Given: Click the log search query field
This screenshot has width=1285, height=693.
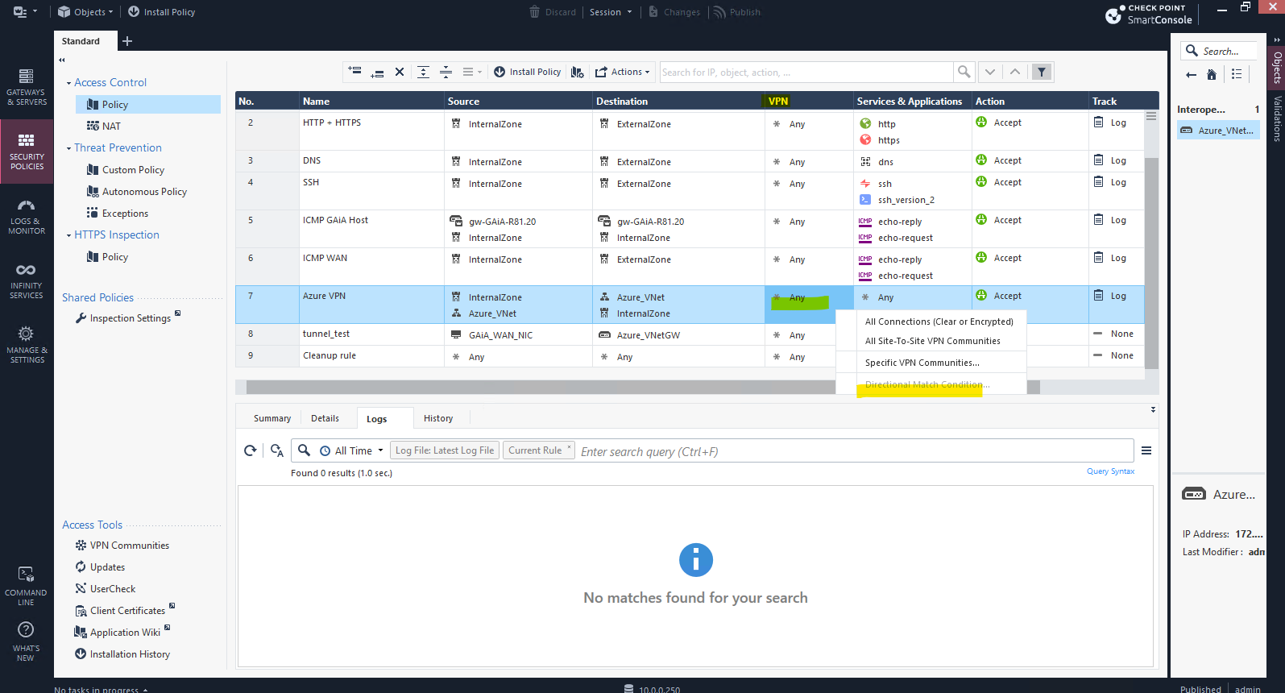Looking at the screenshot, I should tap(856, 451).
